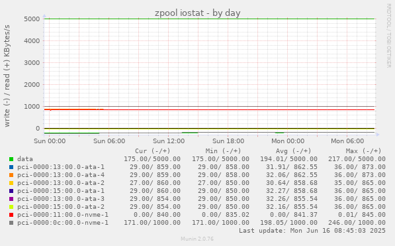Click the Sun 18:00 x-axis label
The height and width of the screenshot is (246, 395).
tap(228, 141)
